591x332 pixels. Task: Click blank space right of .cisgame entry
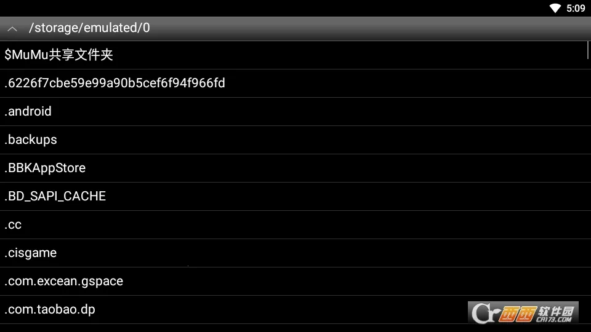click(x=324, y=253)
